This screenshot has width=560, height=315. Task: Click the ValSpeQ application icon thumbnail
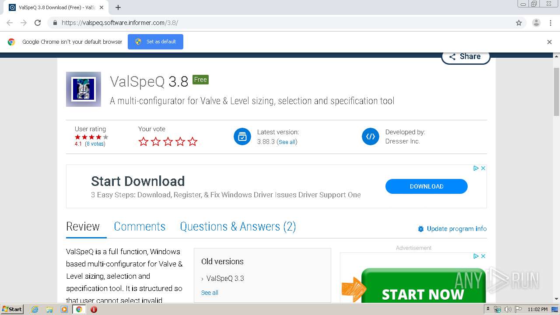click(83, 89)
